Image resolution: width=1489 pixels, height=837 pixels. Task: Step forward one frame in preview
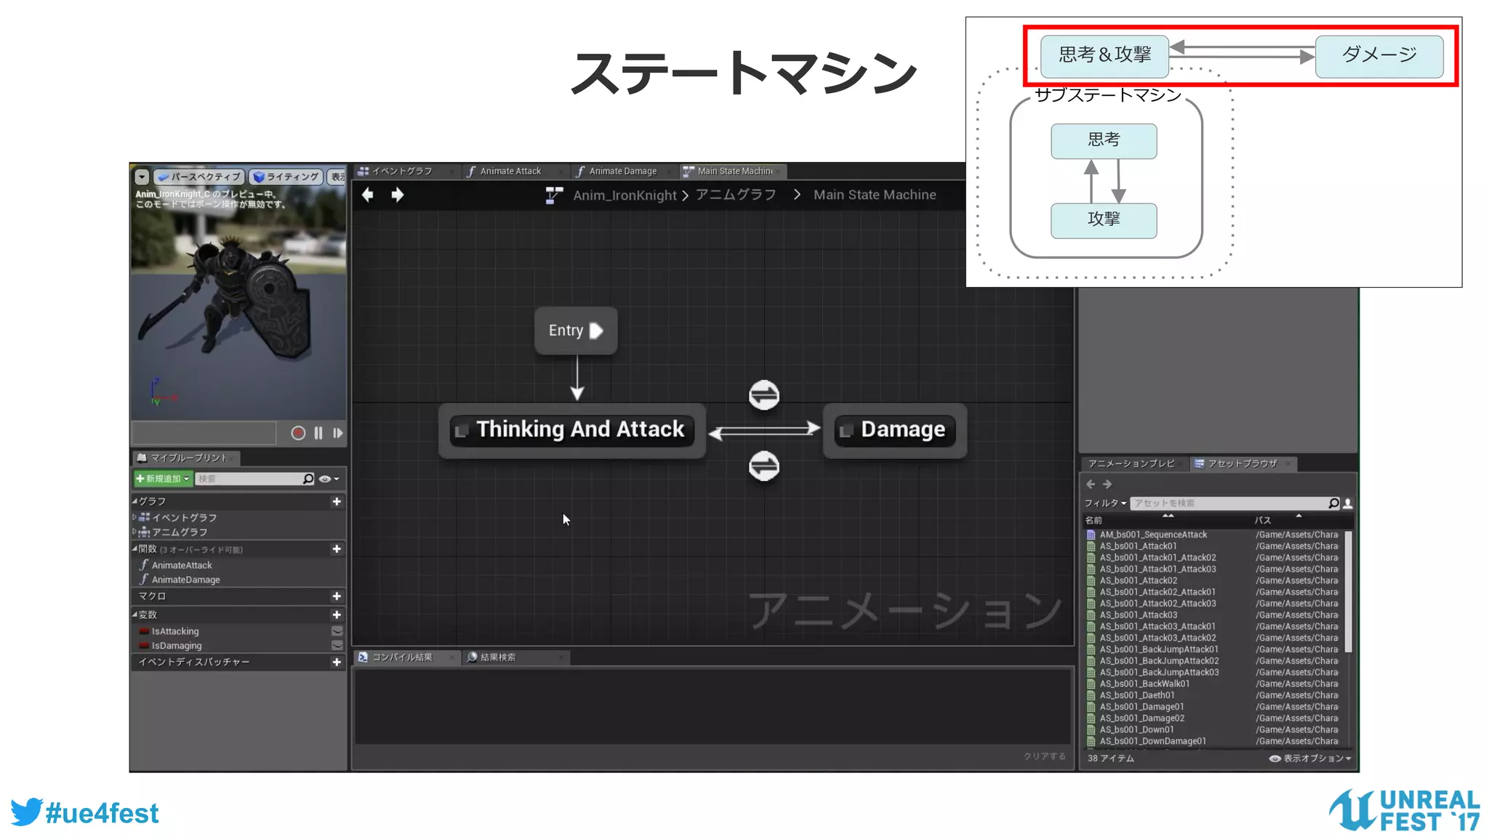[338, 433]
